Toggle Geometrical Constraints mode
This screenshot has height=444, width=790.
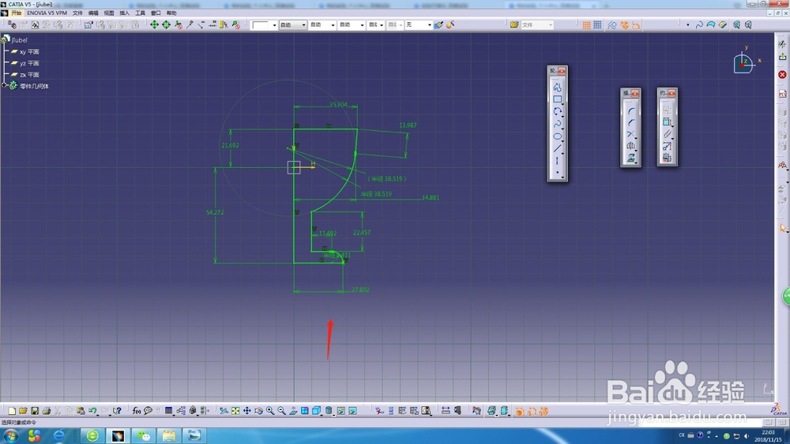point(624,24)
